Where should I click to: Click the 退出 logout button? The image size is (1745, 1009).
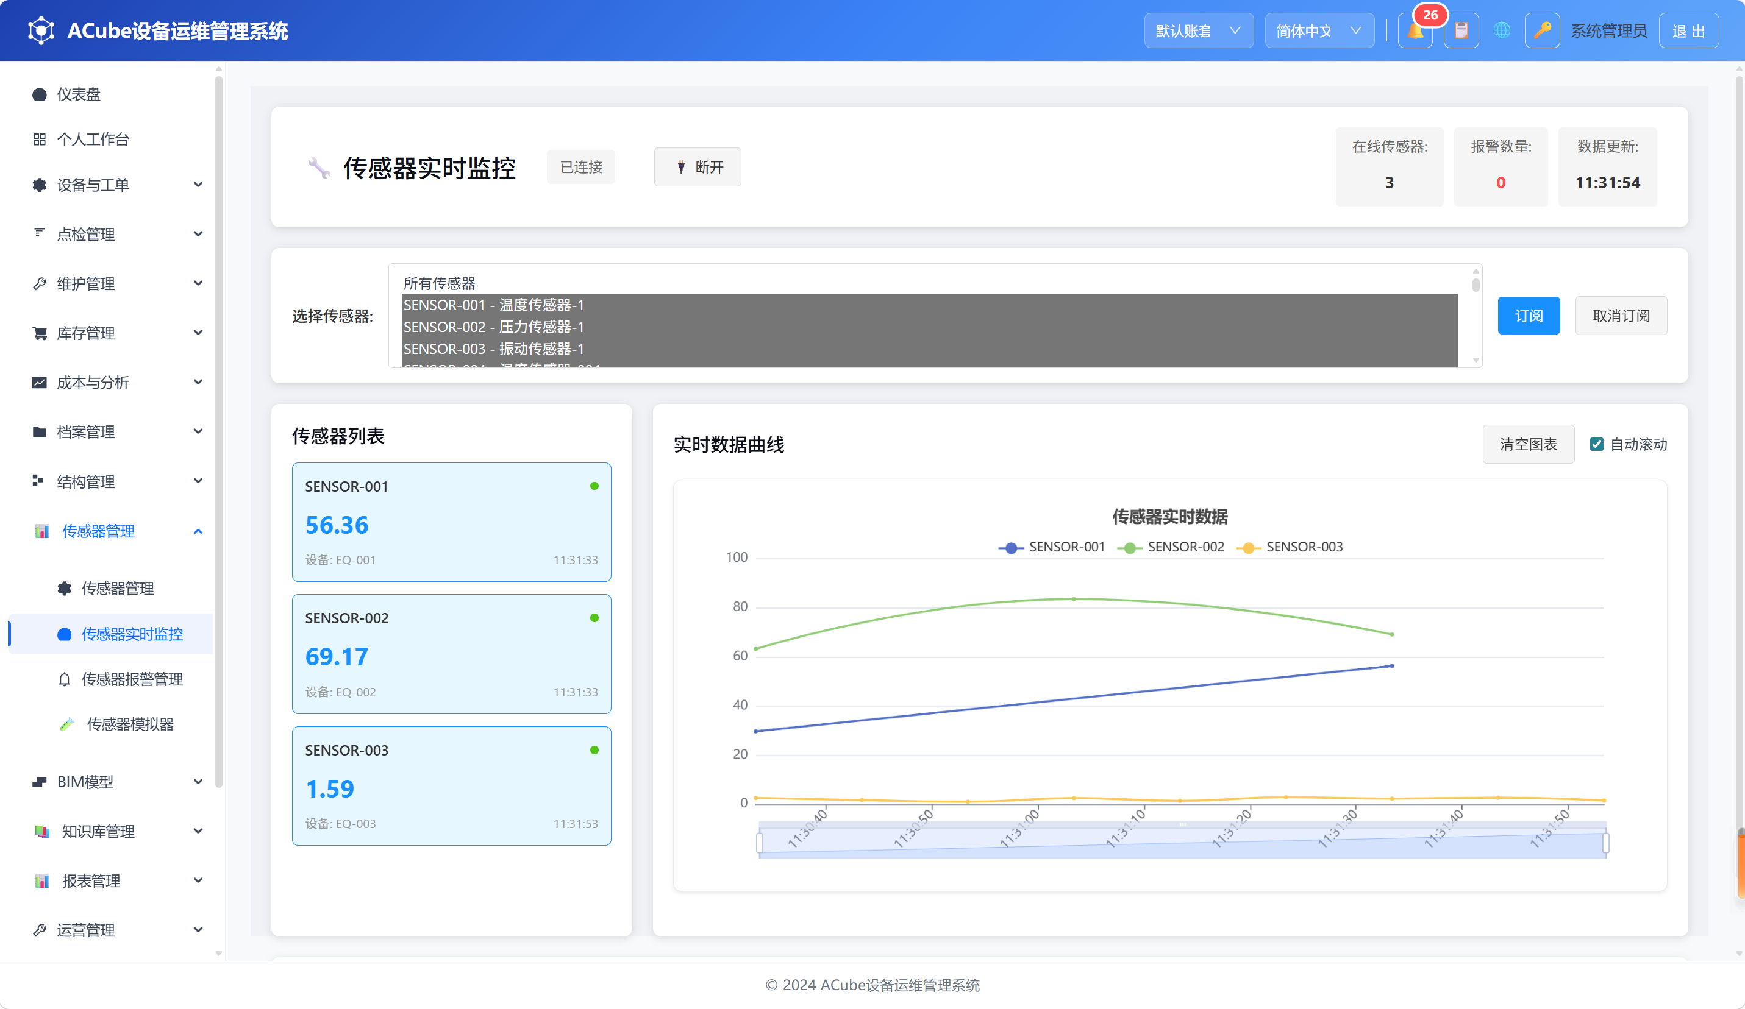(x=1688, y=31)
